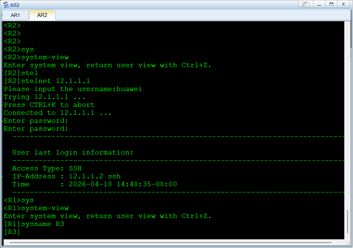Click the '[R2]stel' line

click(21, 73)
